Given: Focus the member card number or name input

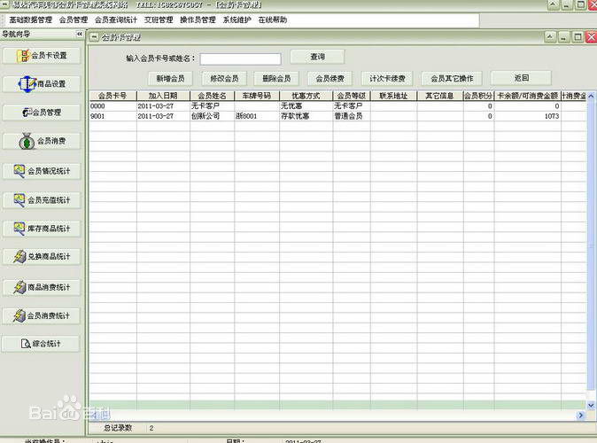Looking at the screenshot, I should (x=241, y=58).
